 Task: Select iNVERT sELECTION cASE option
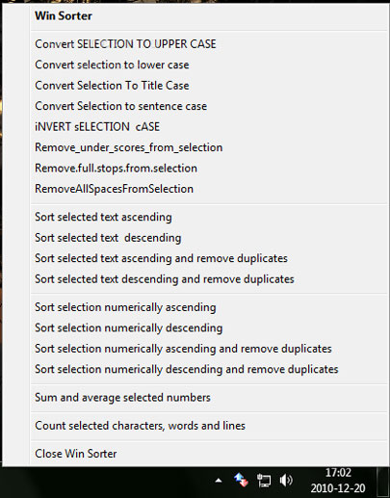click(x=209, y=126)
